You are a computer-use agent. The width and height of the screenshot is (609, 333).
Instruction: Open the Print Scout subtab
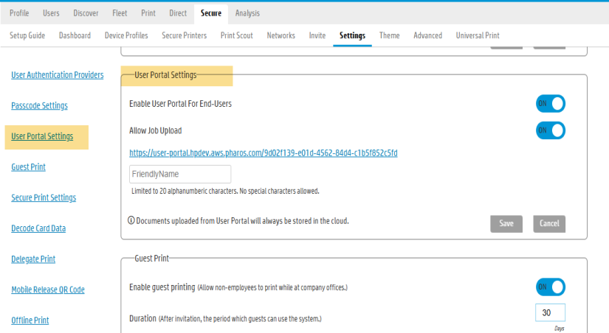(x=236, y=35)
